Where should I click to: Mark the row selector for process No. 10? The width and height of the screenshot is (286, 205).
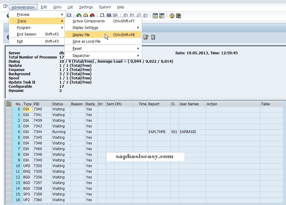[9, 166]
